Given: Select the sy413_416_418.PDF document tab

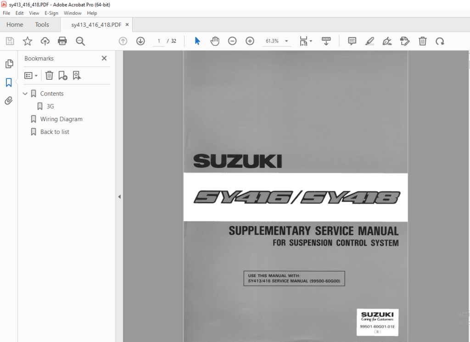Looking at the screenshot, I should tap(96, 25).
